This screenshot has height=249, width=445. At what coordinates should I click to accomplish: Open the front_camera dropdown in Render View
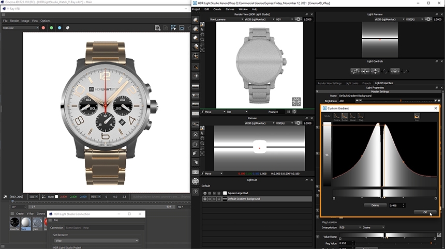pyautogui.click(x=227, y=19)
